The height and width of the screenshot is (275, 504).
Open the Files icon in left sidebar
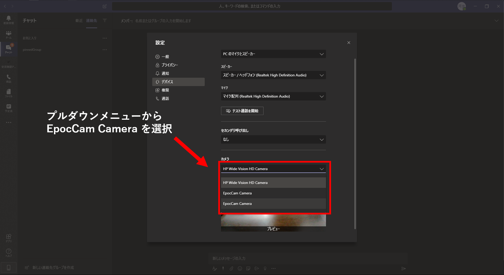[x=8, y=93]
